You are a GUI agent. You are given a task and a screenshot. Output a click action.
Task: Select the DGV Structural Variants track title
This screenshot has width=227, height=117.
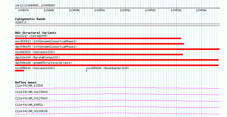point(36,33)
